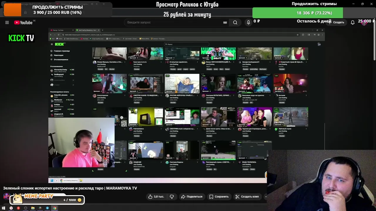The height and width of the screenshot is (211, 376).
Task: Like the video (3,8 тыс.)
Action: 156,197
